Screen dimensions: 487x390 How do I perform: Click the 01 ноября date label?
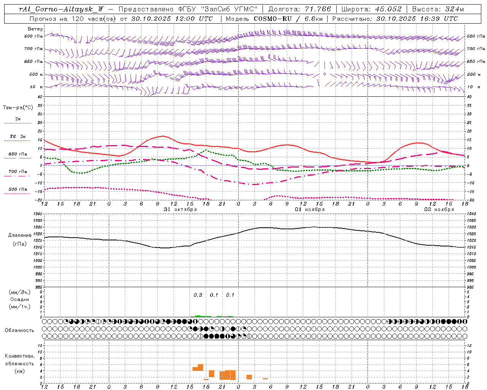[310, 209]
